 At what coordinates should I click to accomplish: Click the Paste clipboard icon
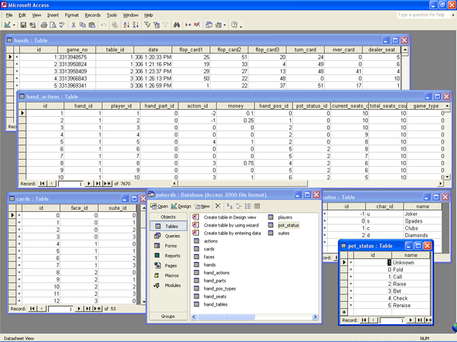click(x=92, y=25)
